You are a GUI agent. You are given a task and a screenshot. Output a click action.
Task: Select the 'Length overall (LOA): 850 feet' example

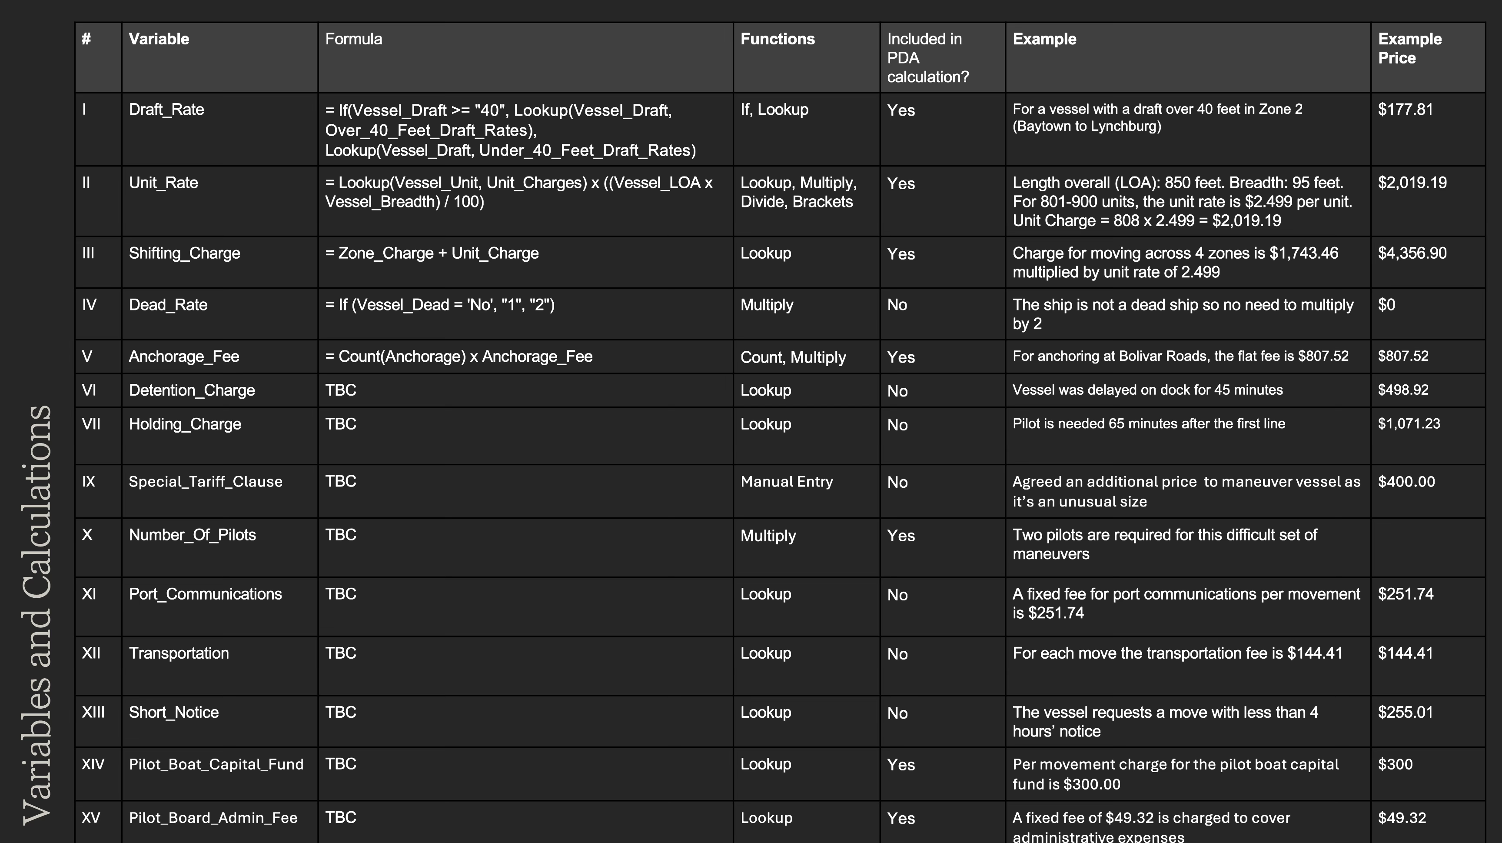1182,202
